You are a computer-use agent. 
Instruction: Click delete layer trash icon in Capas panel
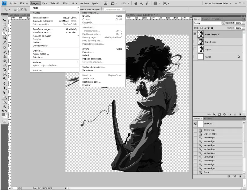tap(240, 114)
